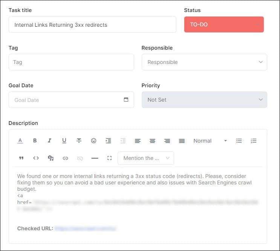Center-align the description text
The image size is (280, 251).
[152, 141]
